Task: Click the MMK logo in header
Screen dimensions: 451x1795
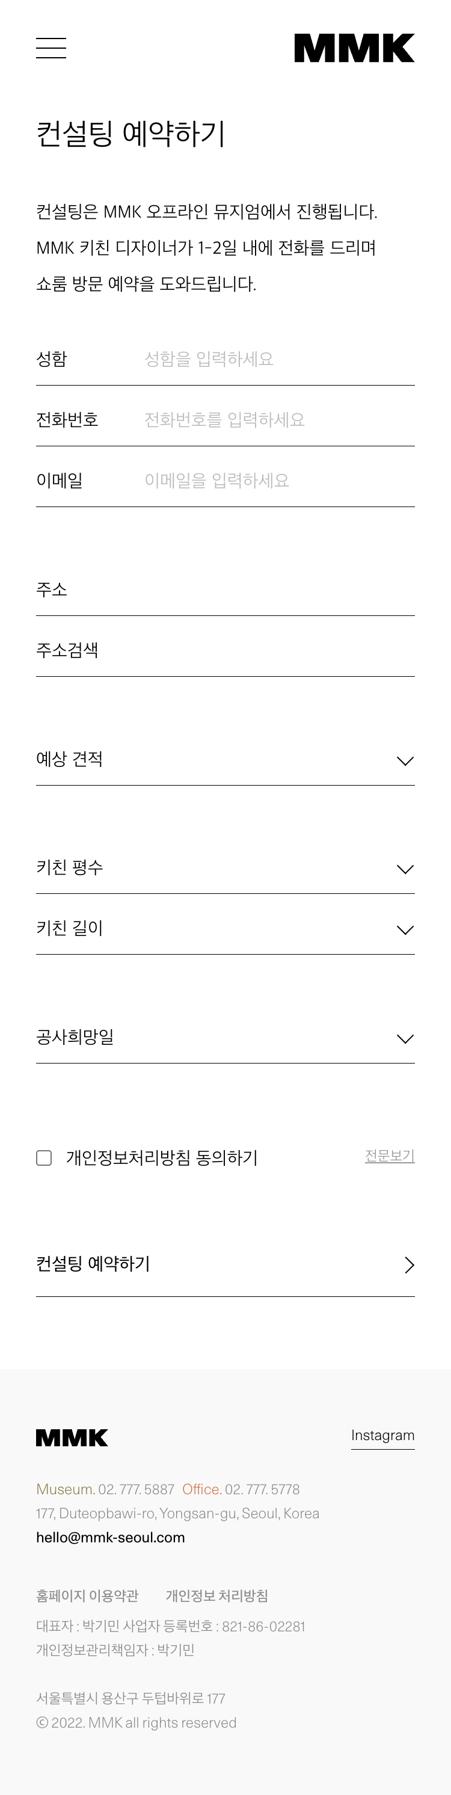Action: tap(354, 48)
